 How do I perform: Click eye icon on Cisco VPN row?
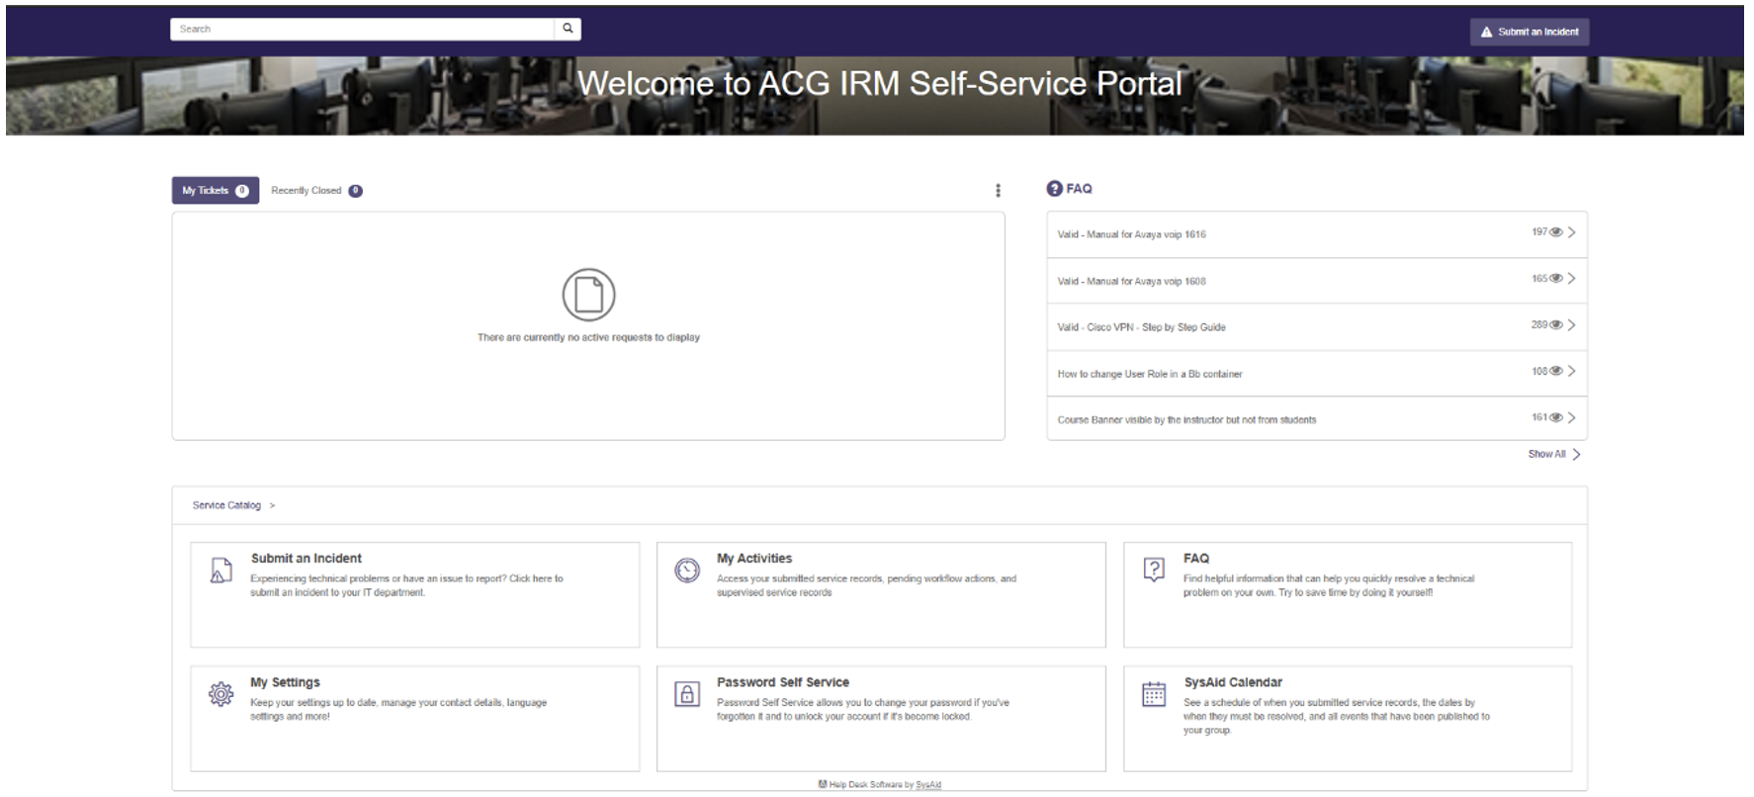pos(1556,325)
